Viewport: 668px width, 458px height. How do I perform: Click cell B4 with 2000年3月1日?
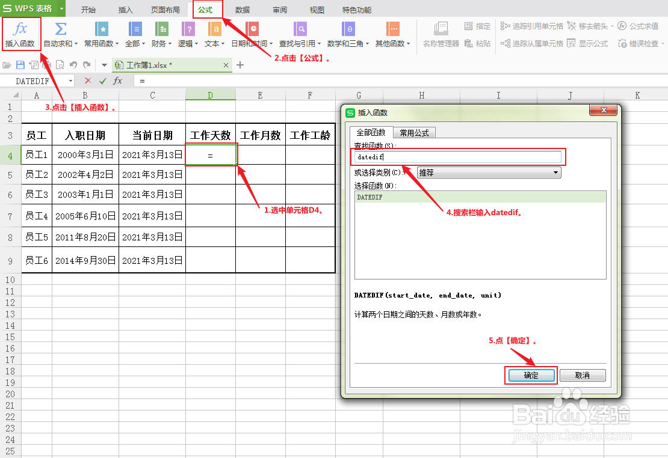coord(85,155)
